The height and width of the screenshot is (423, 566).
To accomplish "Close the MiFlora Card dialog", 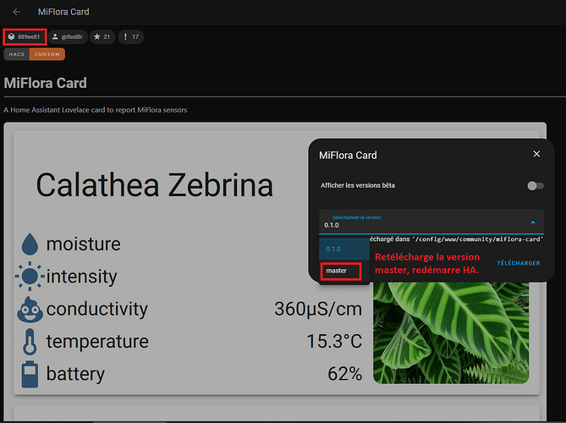I will [x=536, y=154].
